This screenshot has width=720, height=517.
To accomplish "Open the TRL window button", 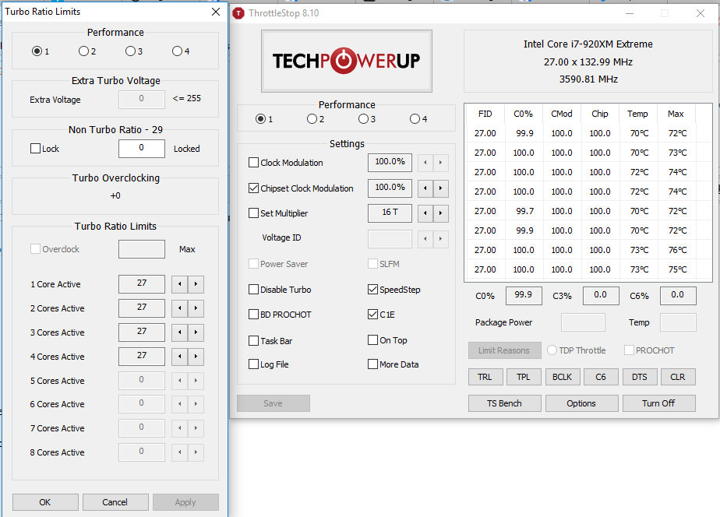I will click(x=485, y=377).
